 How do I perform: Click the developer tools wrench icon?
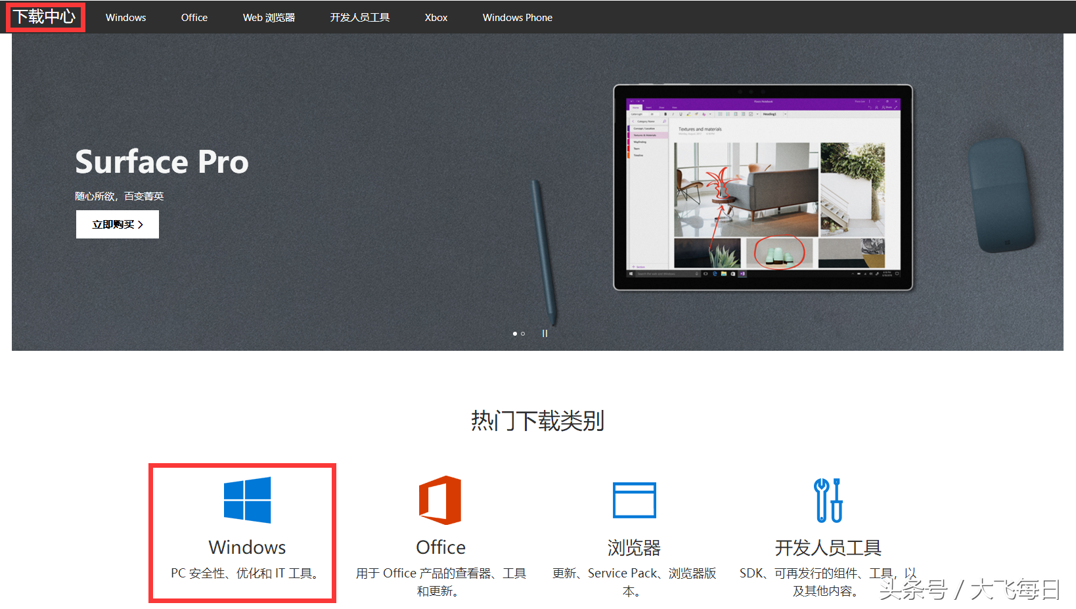coord(828,500)
